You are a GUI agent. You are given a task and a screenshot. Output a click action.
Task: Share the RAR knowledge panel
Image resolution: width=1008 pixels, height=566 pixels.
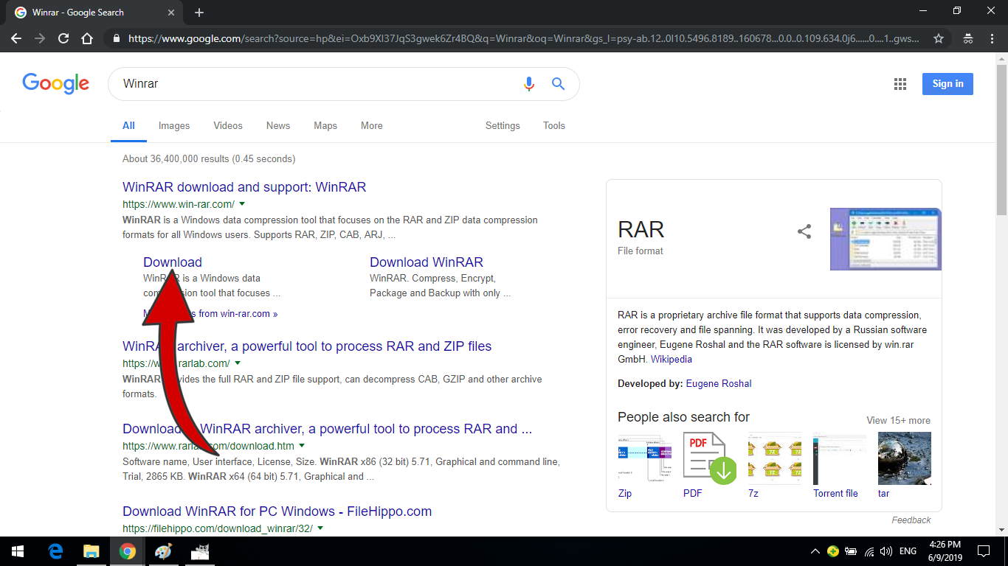[x=804, y=231]
